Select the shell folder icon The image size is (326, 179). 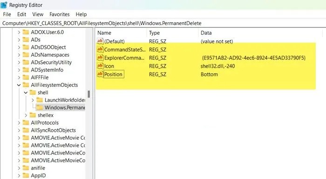point(33,92)
